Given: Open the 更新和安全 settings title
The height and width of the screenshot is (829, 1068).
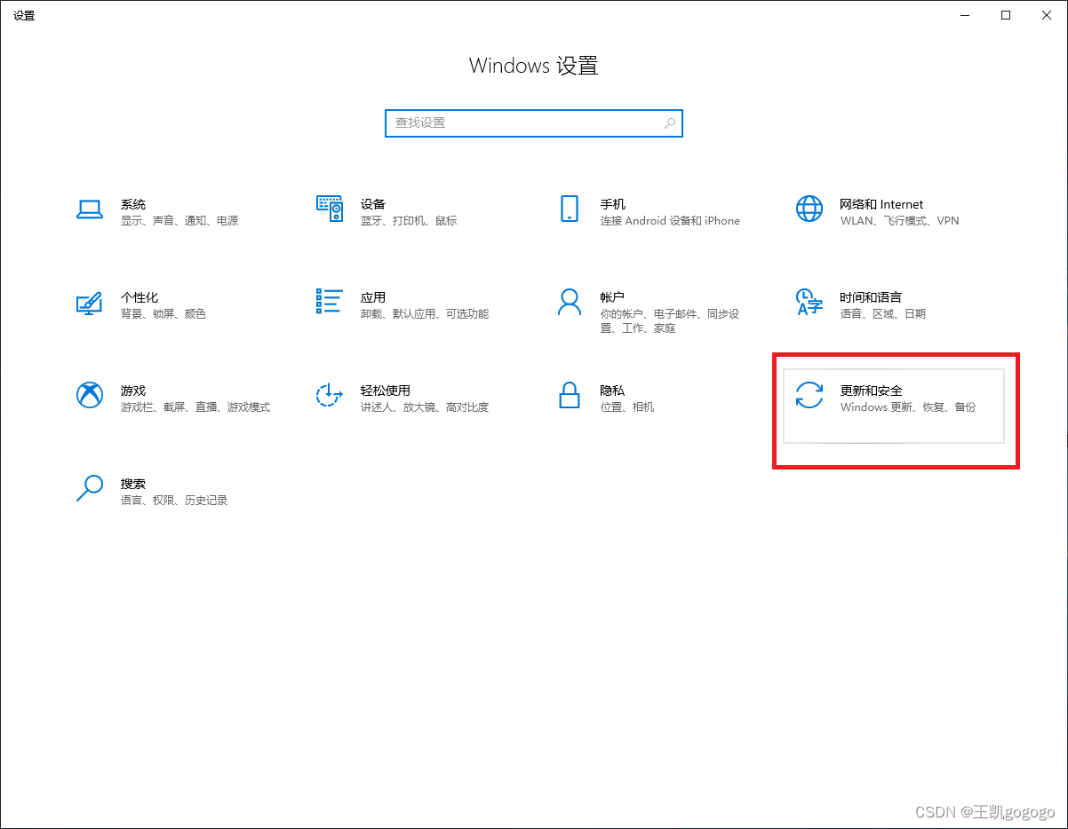Looking at the screenshot, I should tap(872, 391).
